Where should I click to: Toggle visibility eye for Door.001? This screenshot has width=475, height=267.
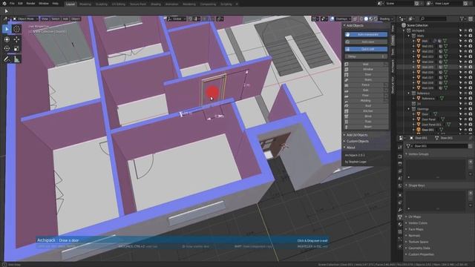466,130
